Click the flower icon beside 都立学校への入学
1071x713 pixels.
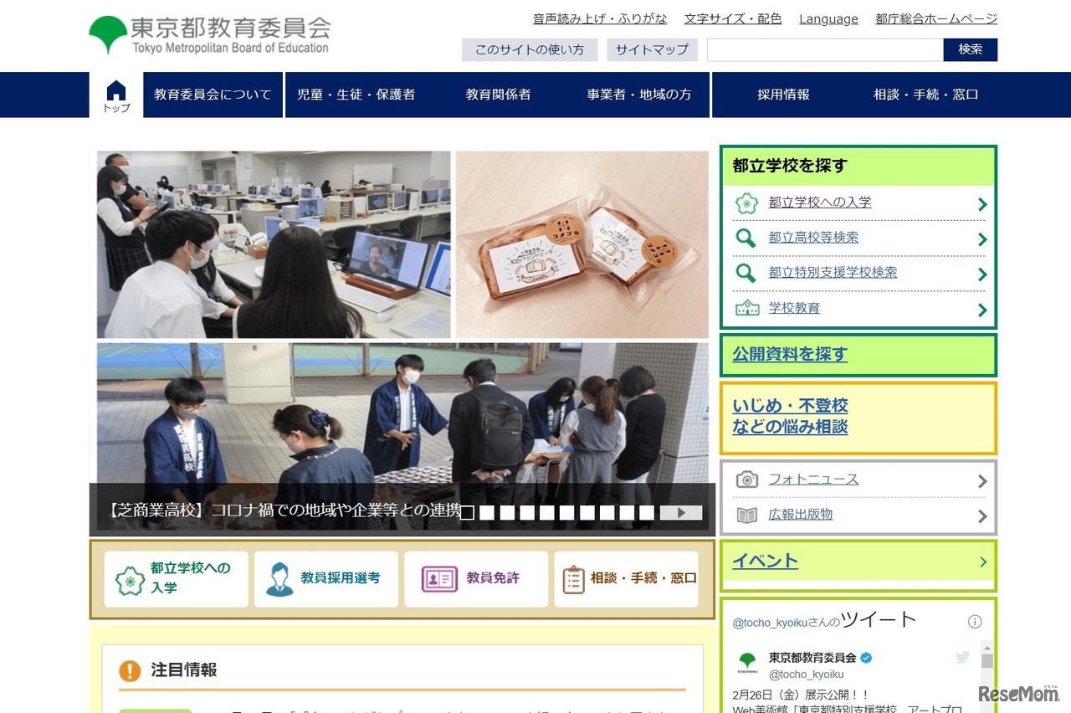[x=748, y=203]
